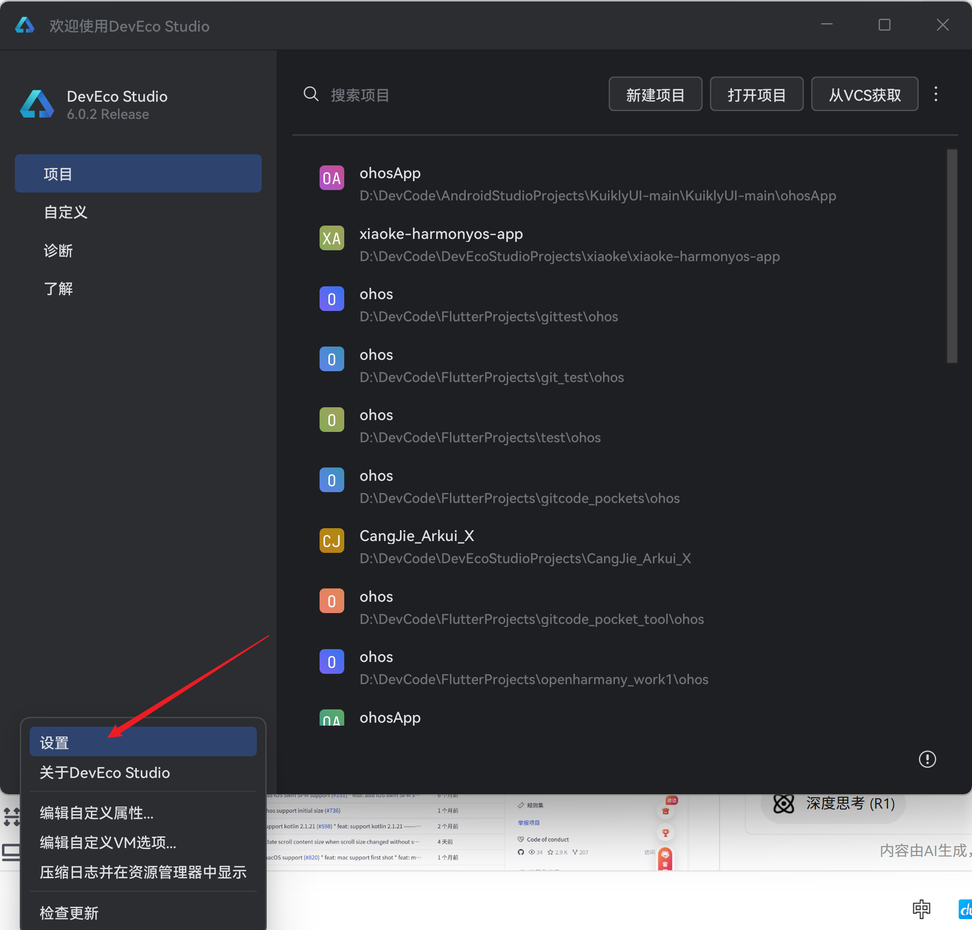Click the #820 commit link in background page
Image resolution: width=972 pixels, height=930 pixels.
point(312,857)
